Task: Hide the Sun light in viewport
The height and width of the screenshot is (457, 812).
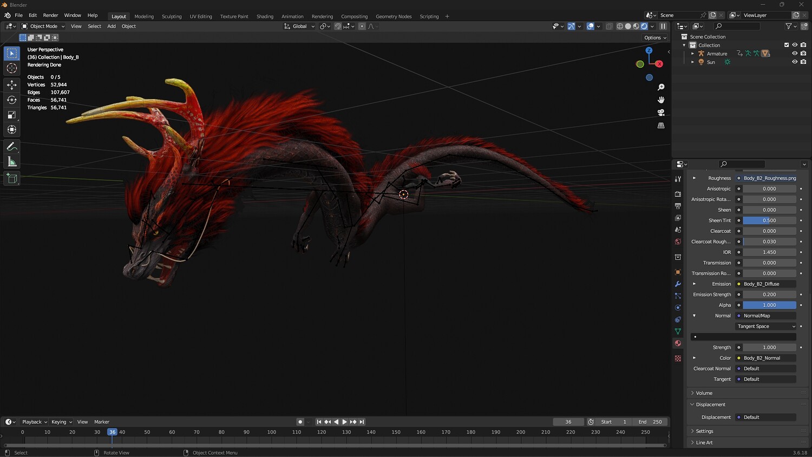Action: pos(795,62)
